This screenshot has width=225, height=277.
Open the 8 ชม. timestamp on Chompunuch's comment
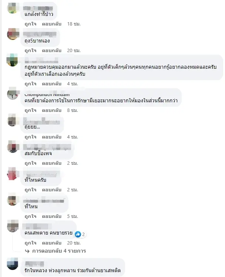point(73,110)
